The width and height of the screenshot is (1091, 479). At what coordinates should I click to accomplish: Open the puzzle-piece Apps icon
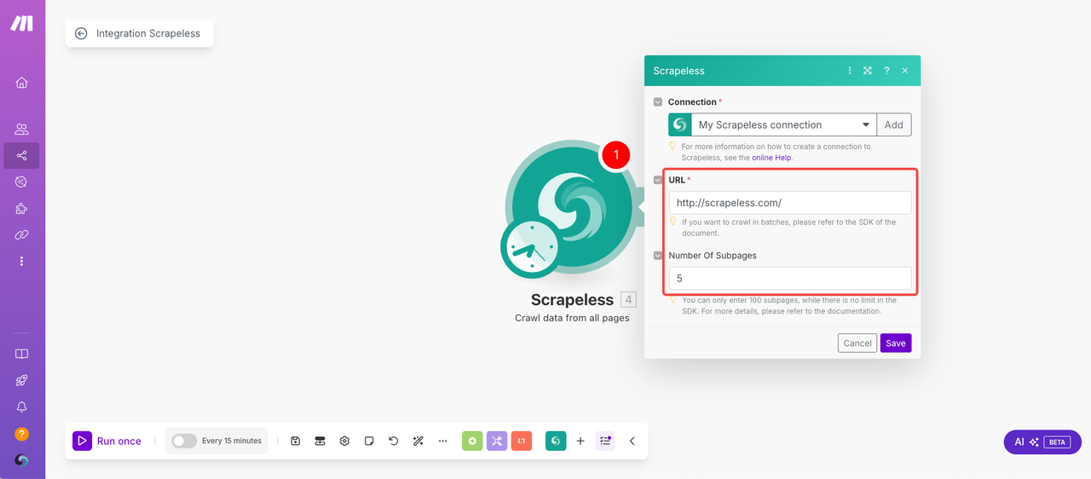[21, 208]
